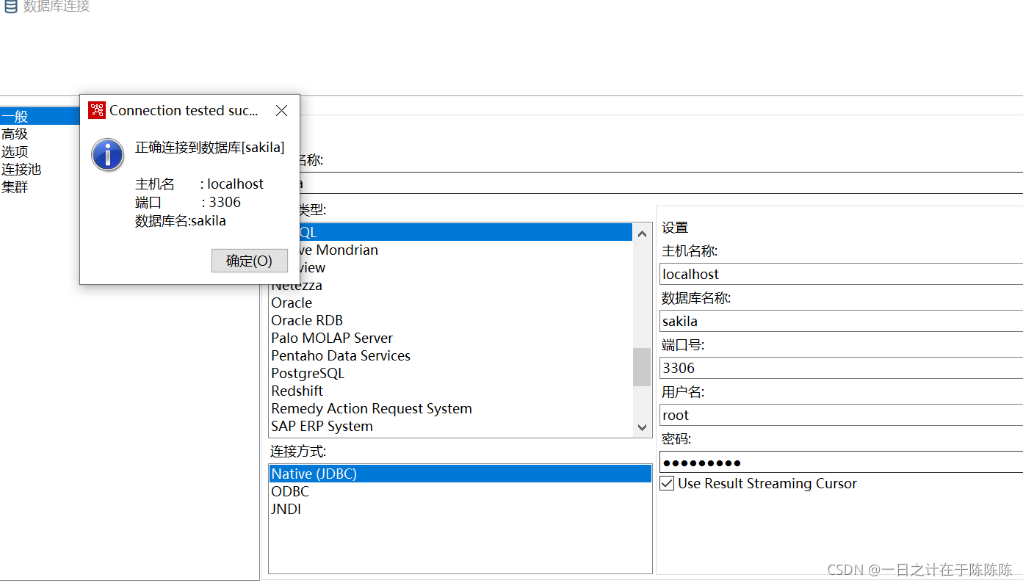The image size is (1023, 583).
Task: Click the 数据库名:sakila line in dialog
Action: (181, 220)
